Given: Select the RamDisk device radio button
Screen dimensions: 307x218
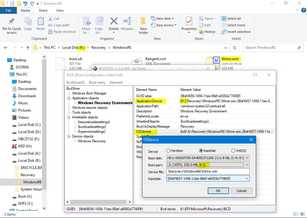Looking at the screenshot, I should click(x=201, y=151).
